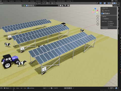Enable Affect Only Parents checkbox

click(x=108, y=25)
